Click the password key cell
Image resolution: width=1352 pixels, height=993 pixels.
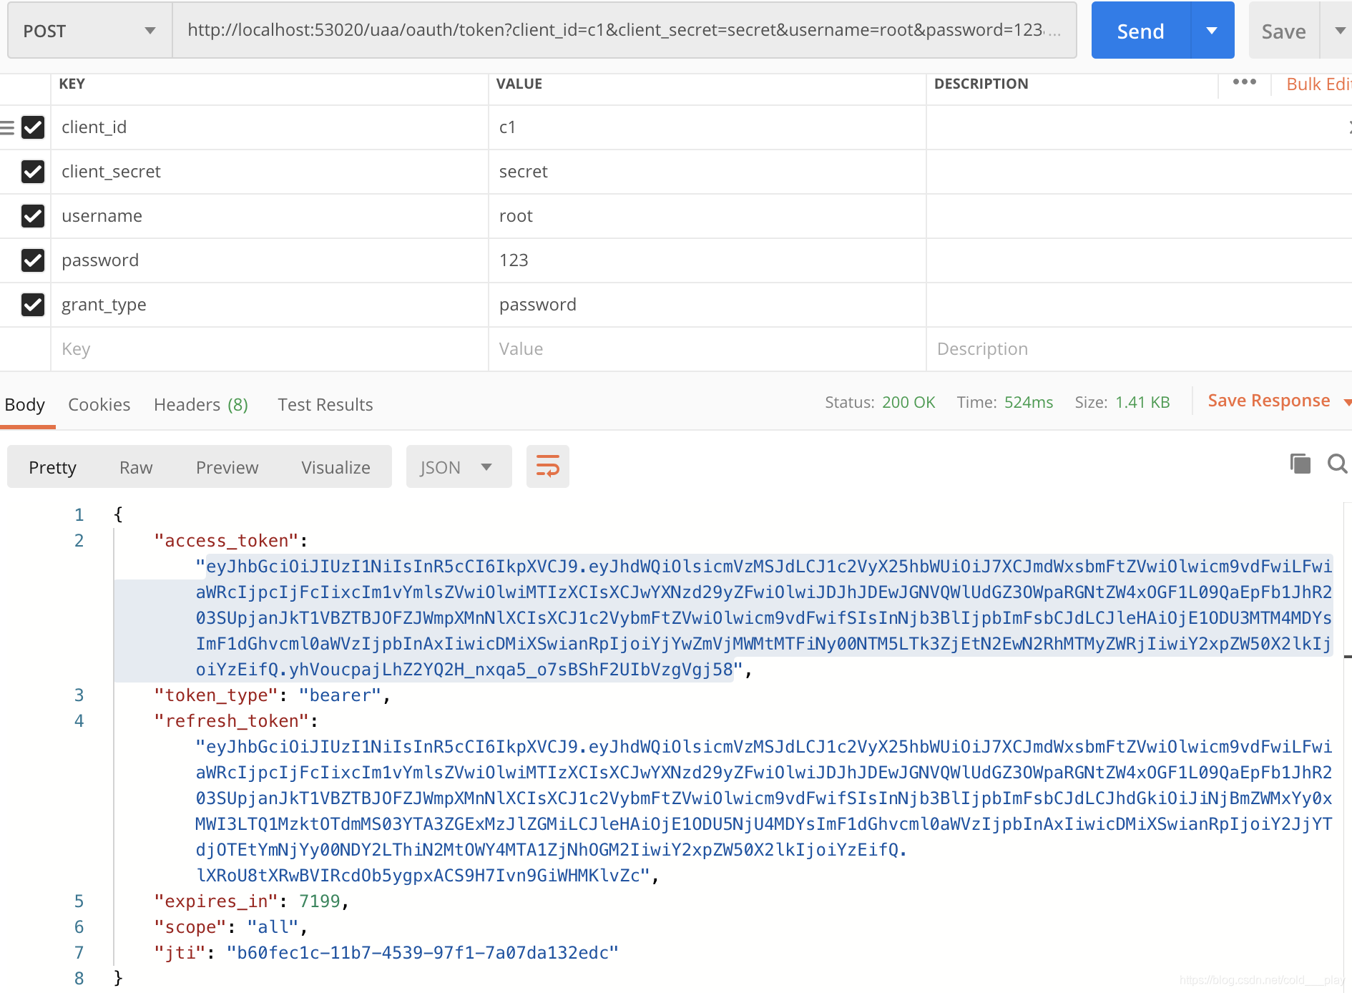coord(270,260)
